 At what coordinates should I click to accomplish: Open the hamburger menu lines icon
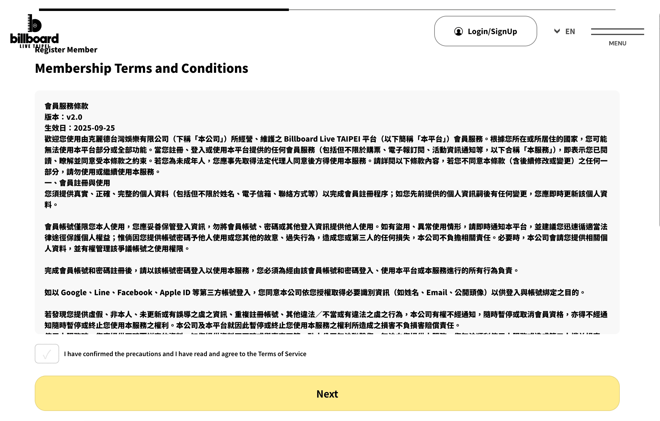pyautogui.click(x=617, y=31)
